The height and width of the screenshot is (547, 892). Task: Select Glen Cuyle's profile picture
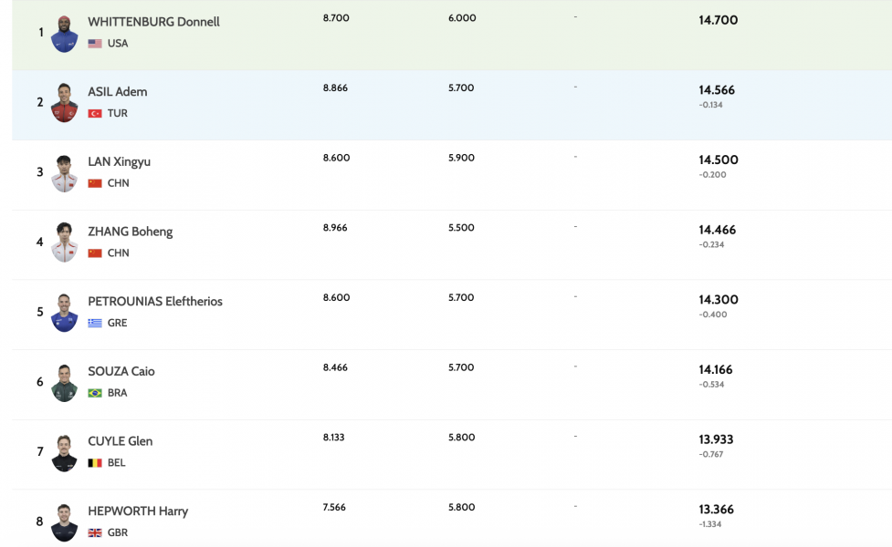tap(64, 452)
